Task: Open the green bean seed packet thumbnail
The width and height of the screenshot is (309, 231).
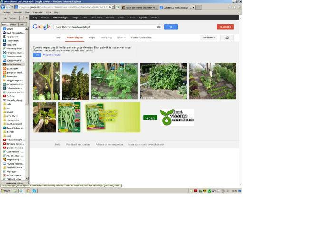Action: pos(69,117)
